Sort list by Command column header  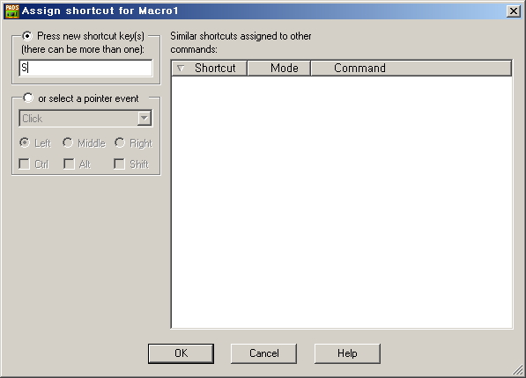point(411,69)
